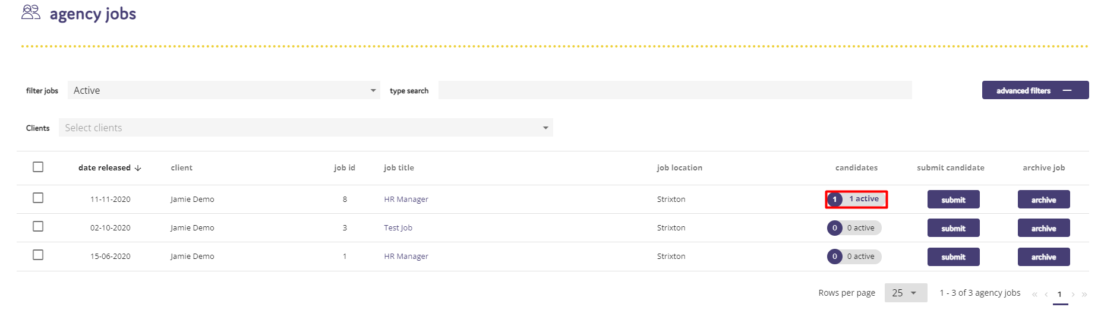Screen dimensions: 1104x329
Task: Focus the type search input field
Action: pyautogui.click(x=675, y=90)
